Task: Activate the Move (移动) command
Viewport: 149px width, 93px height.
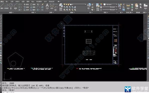Action: click(x=26, y=4)
